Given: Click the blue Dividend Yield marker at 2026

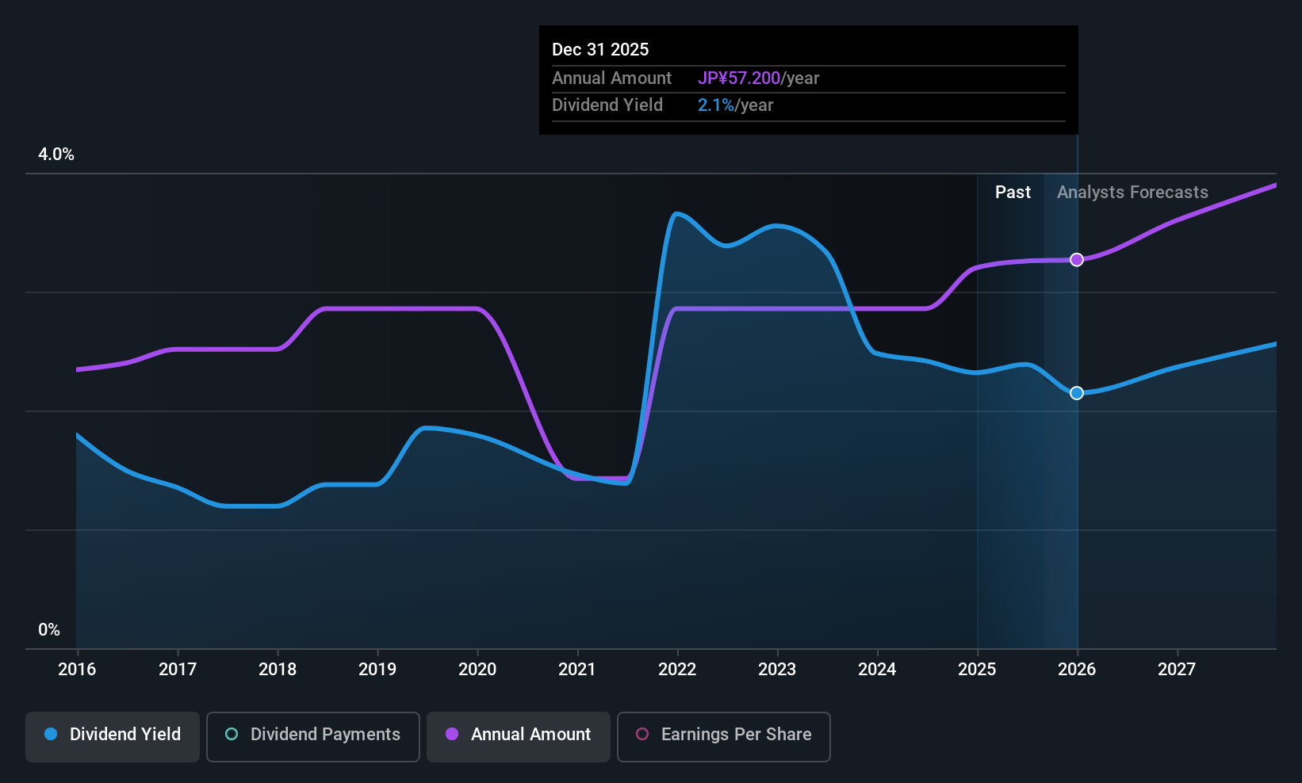Looking at the screenshot, I should 1077,393.
